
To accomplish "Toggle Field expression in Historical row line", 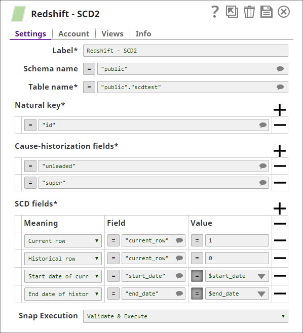I will [113, 258].
